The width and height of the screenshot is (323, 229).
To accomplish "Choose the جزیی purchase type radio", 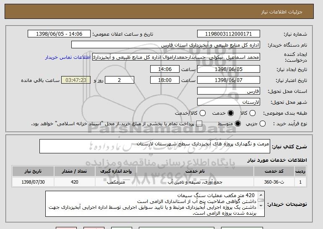I will [x=263, y=124].
